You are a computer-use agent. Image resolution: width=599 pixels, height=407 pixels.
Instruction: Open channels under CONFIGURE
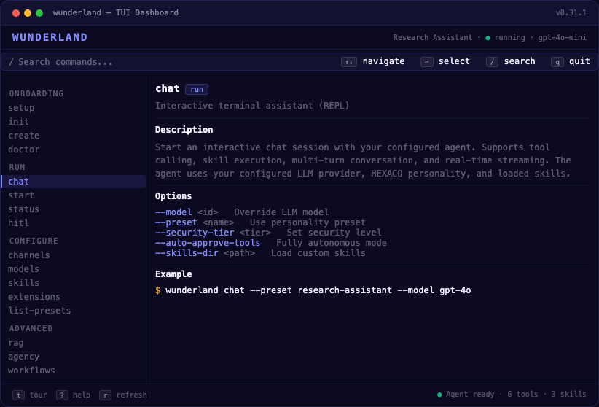pos(29,255)
